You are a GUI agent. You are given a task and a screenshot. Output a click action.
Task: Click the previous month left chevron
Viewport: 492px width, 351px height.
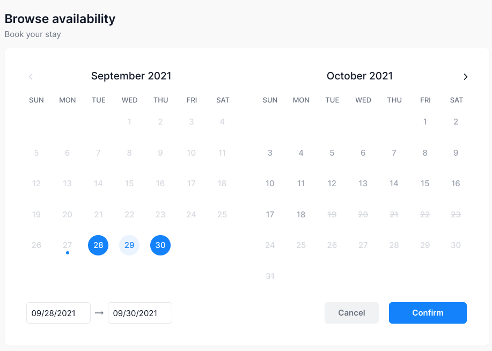pos(31,77)
